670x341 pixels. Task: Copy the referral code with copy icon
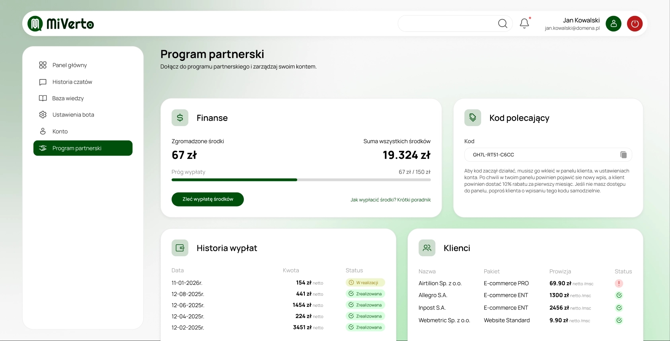(623, 155)
